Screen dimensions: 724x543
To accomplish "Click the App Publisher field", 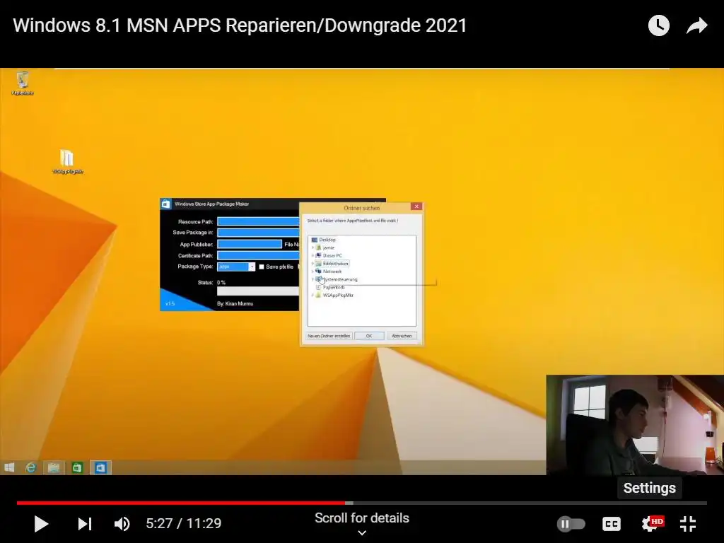I will 250,244.
